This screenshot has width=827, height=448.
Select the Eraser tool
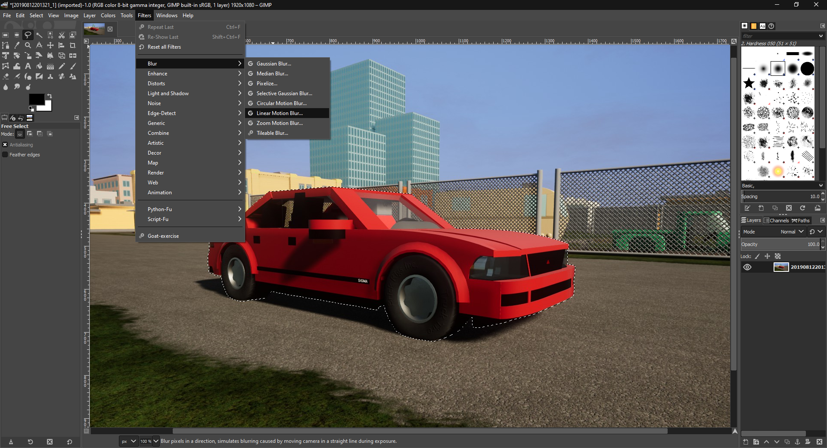point(6,77)
